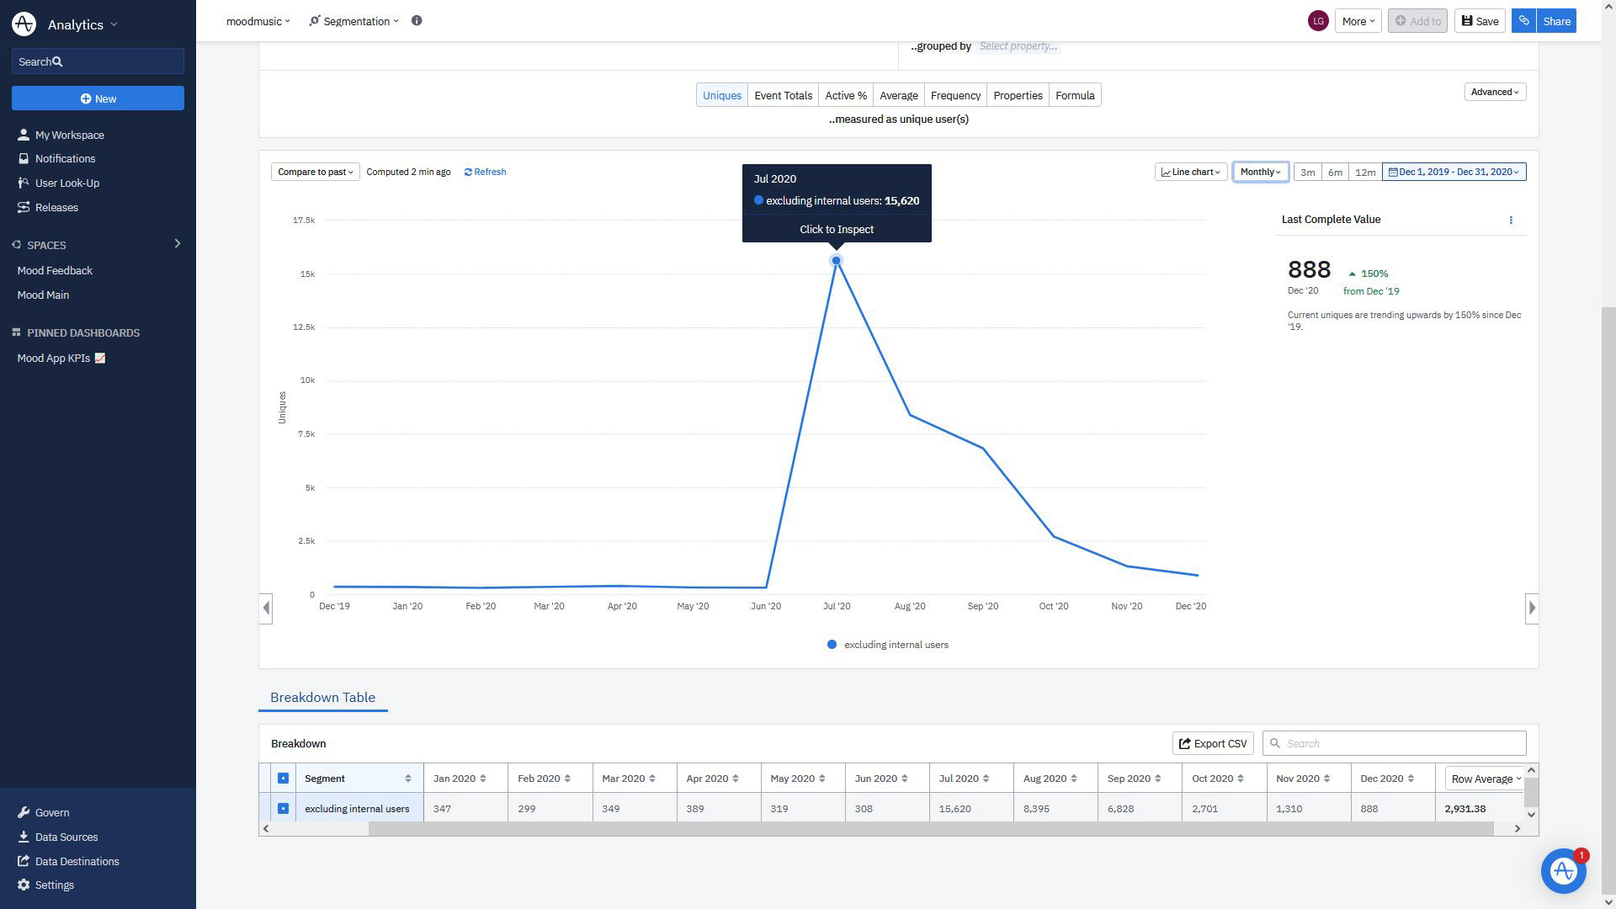Click the info icon beside Segmentation
1616x909 pixels.
(x=417, y=21)
